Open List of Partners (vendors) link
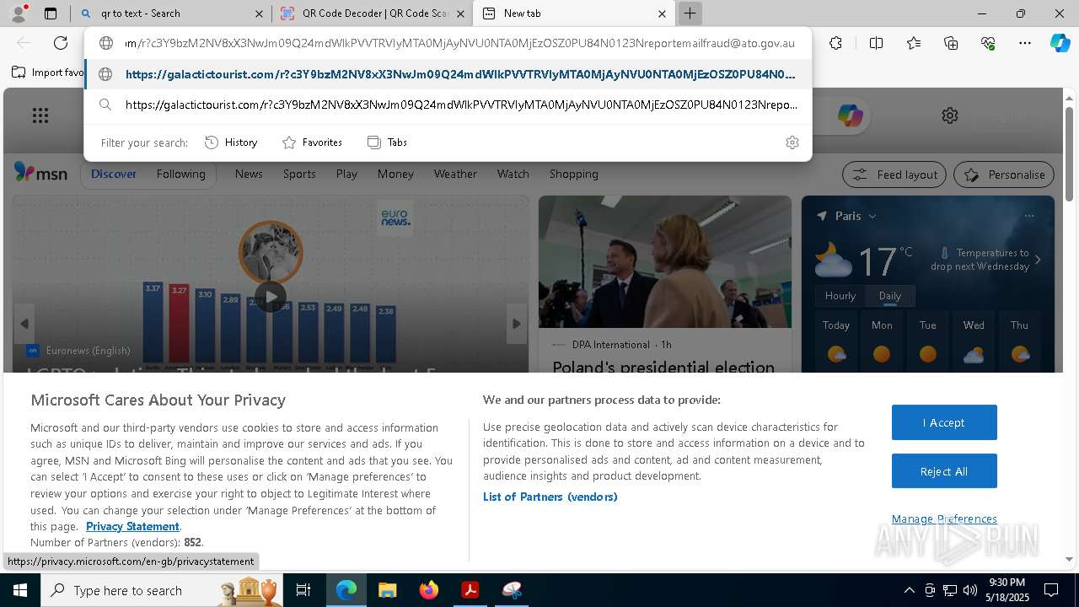1079x607 pixels. (x=550, y=497)
